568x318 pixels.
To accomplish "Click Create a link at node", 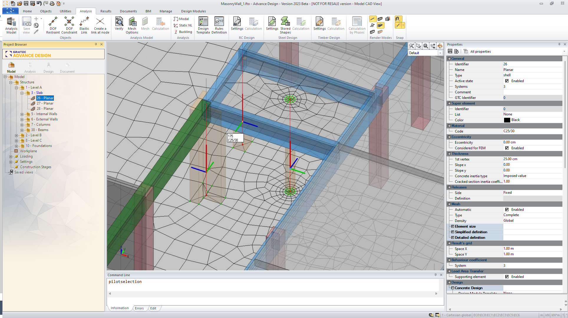I will [100, 25].
